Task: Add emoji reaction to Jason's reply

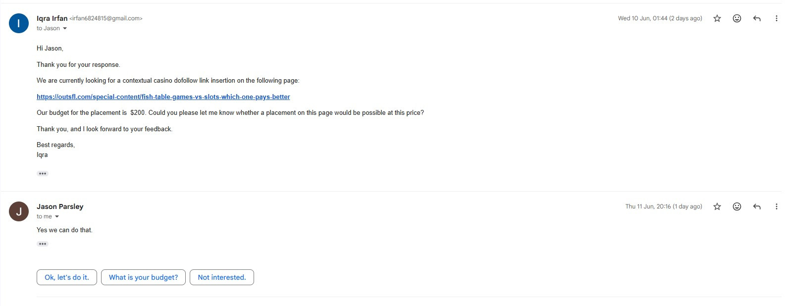Action: coord(737,206)
